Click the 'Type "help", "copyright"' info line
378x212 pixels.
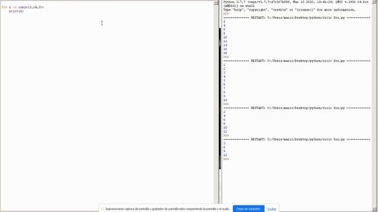289,10
